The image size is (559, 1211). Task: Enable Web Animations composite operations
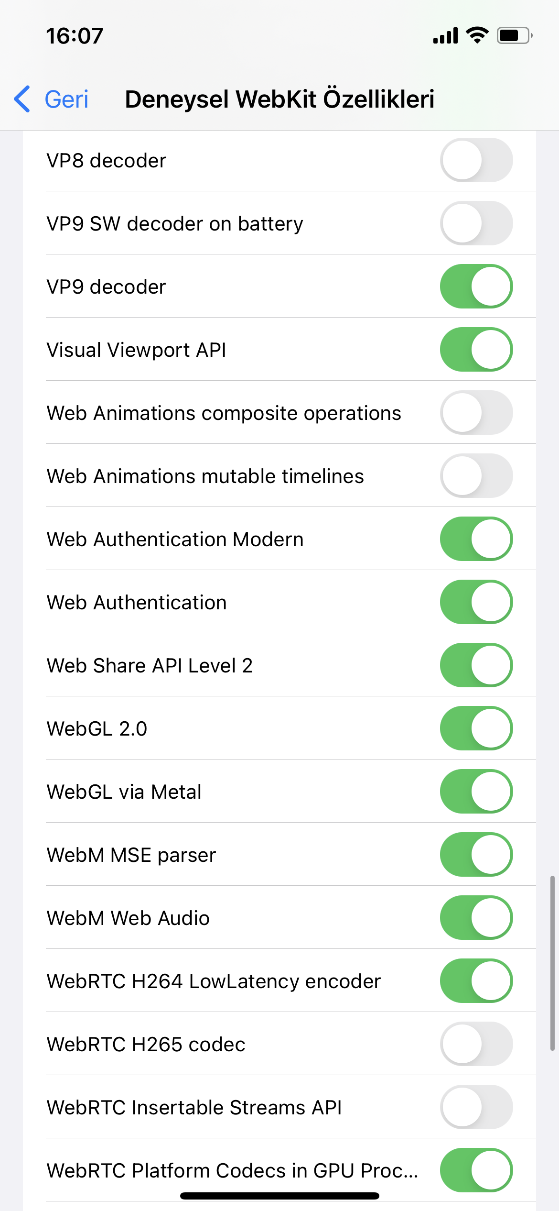coord(476,413)
